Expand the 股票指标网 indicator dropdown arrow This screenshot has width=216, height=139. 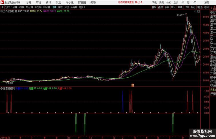pos(1,88)
